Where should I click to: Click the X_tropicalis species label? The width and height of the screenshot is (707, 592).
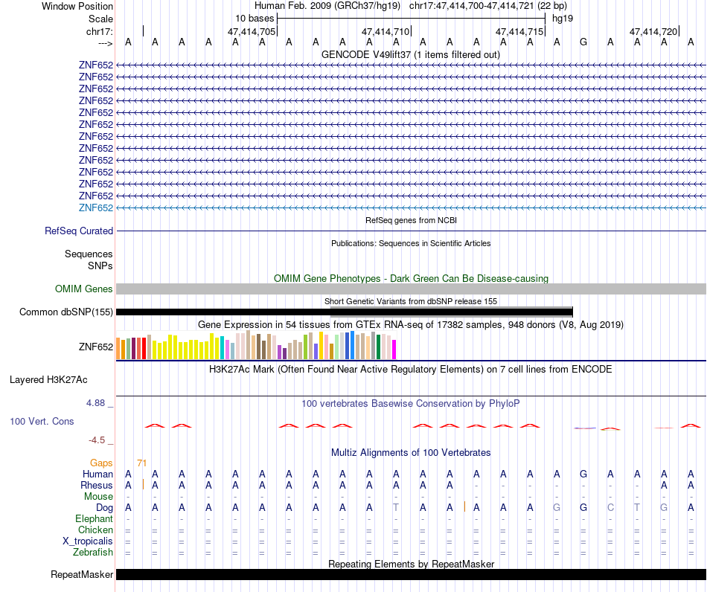click(x=88, y=541)
